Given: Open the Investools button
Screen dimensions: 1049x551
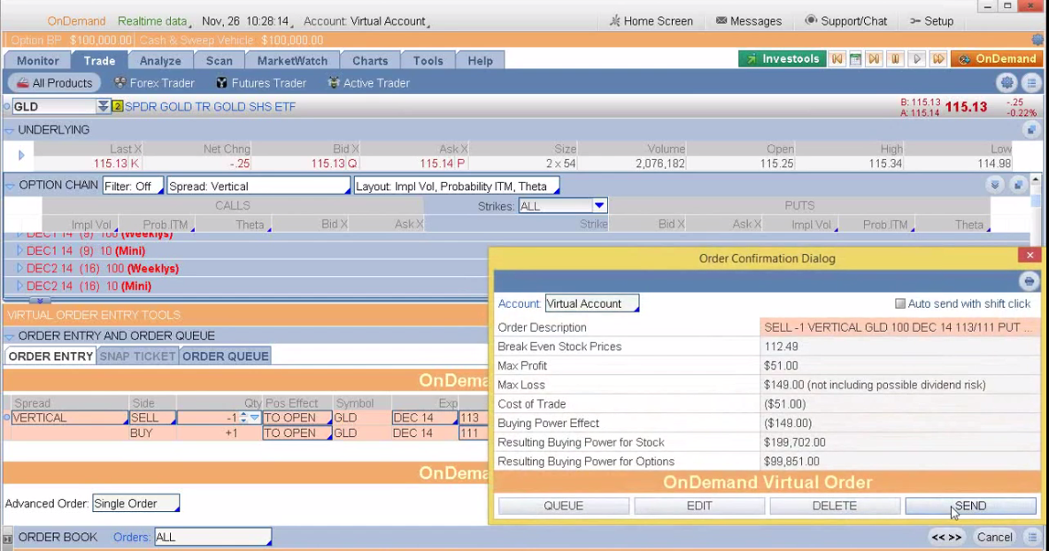Looking at the screenshot, I should [782, 59].
